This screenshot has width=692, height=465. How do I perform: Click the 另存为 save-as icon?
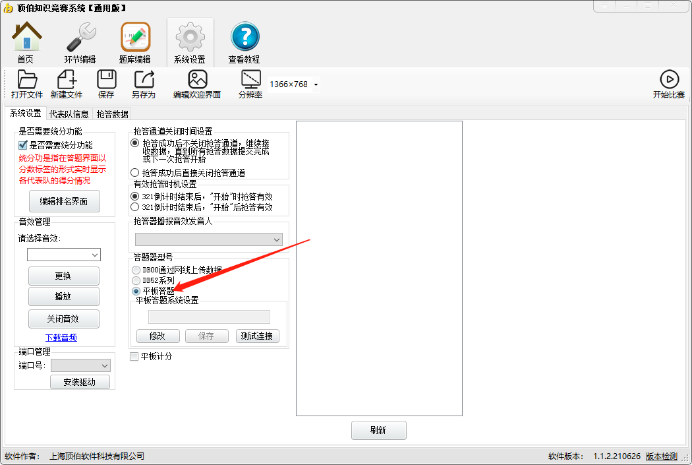pos(143,80)
